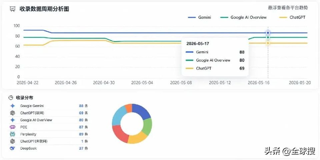Click the DeepSeek whale icon

tap(13, 148)
